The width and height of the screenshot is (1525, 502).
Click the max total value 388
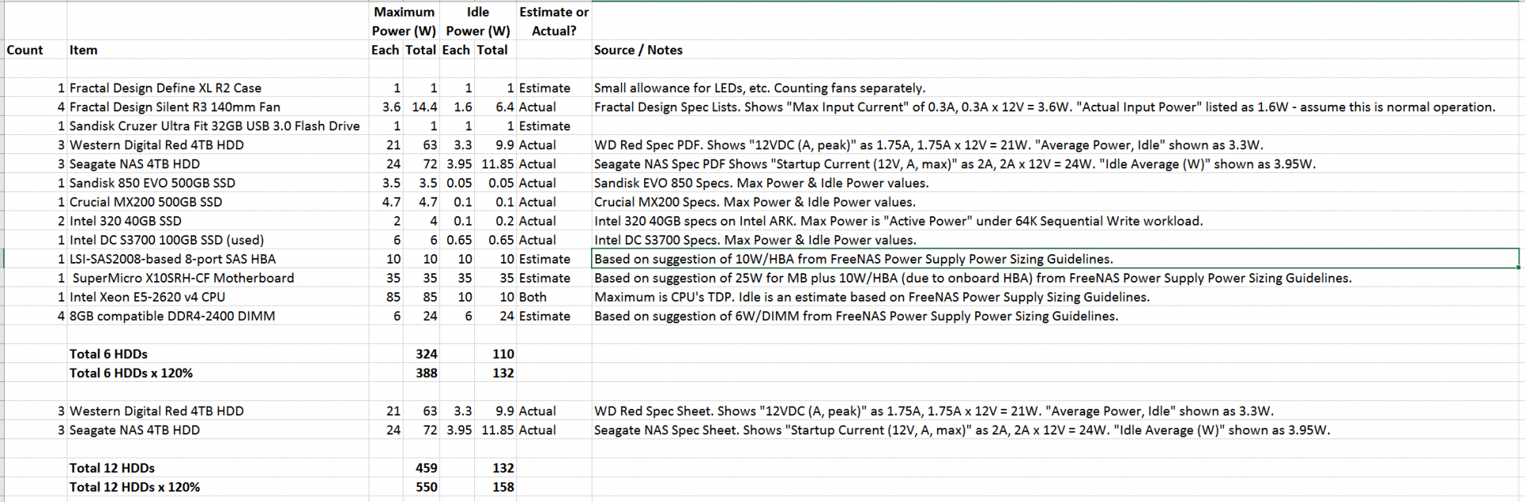pos(427,374)
